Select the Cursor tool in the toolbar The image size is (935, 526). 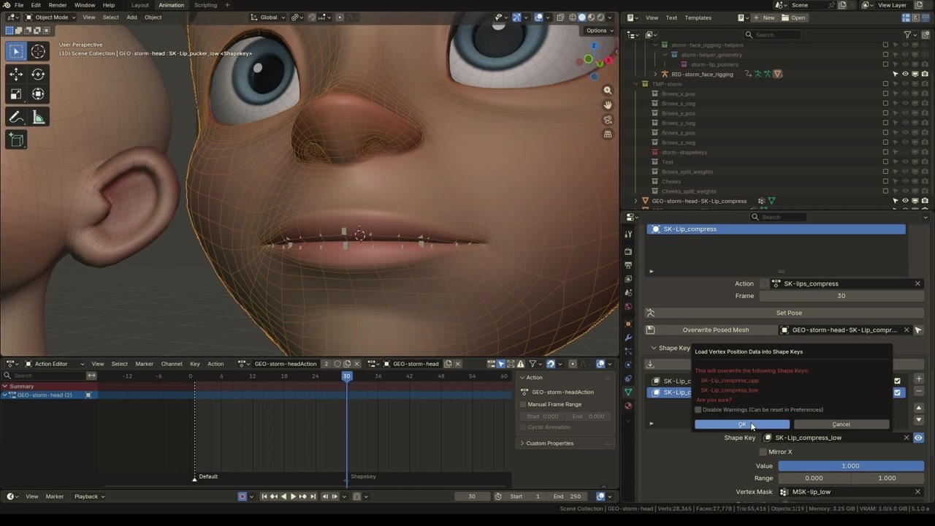[x=38, y=51]
